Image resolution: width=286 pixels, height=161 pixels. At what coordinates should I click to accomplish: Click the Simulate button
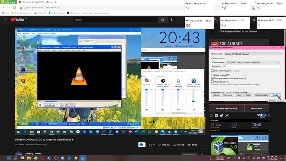click(x=275, y=95)
